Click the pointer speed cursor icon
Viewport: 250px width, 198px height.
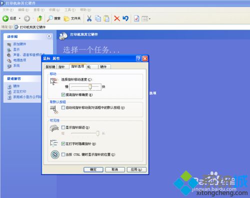54,81
